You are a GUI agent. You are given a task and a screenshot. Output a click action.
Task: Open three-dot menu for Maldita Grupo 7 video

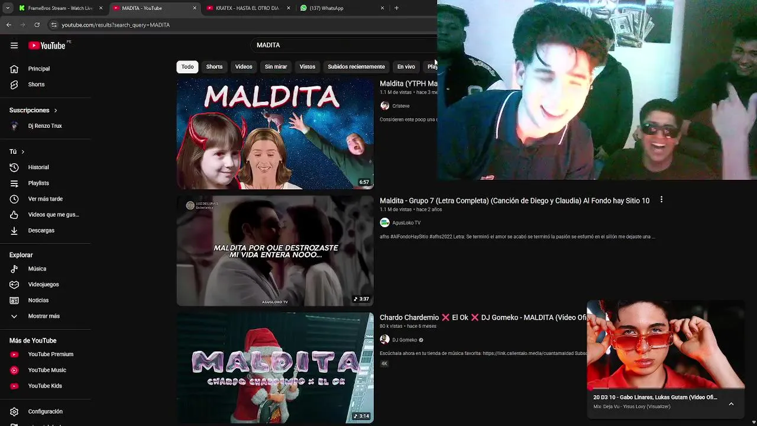tap(661, 200)
